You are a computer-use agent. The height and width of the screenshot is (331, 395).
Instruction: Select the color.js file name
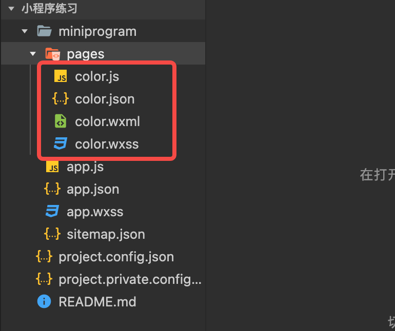(97, 76)
